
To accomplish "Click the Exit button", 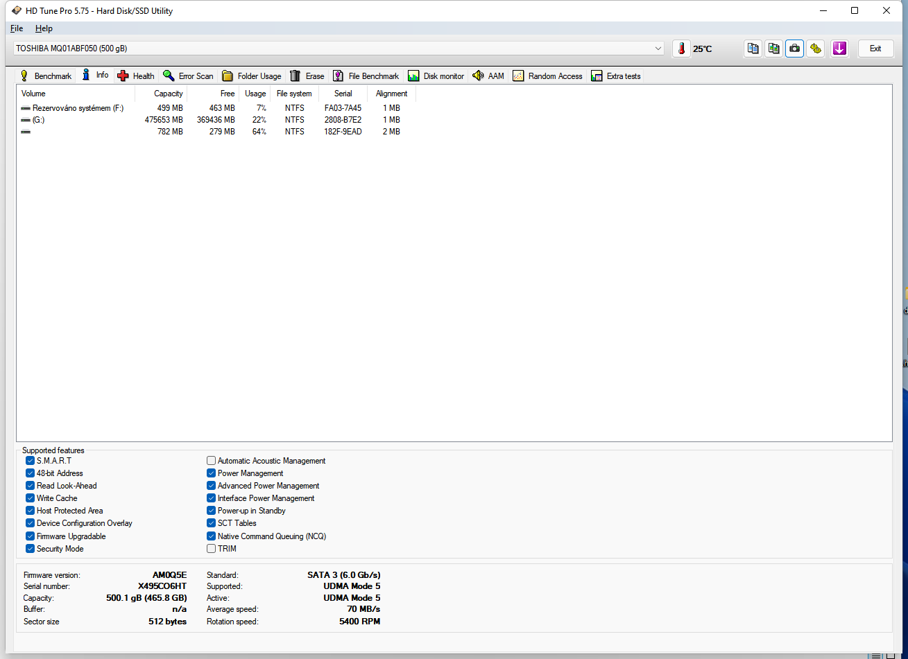I will point(875,49).
